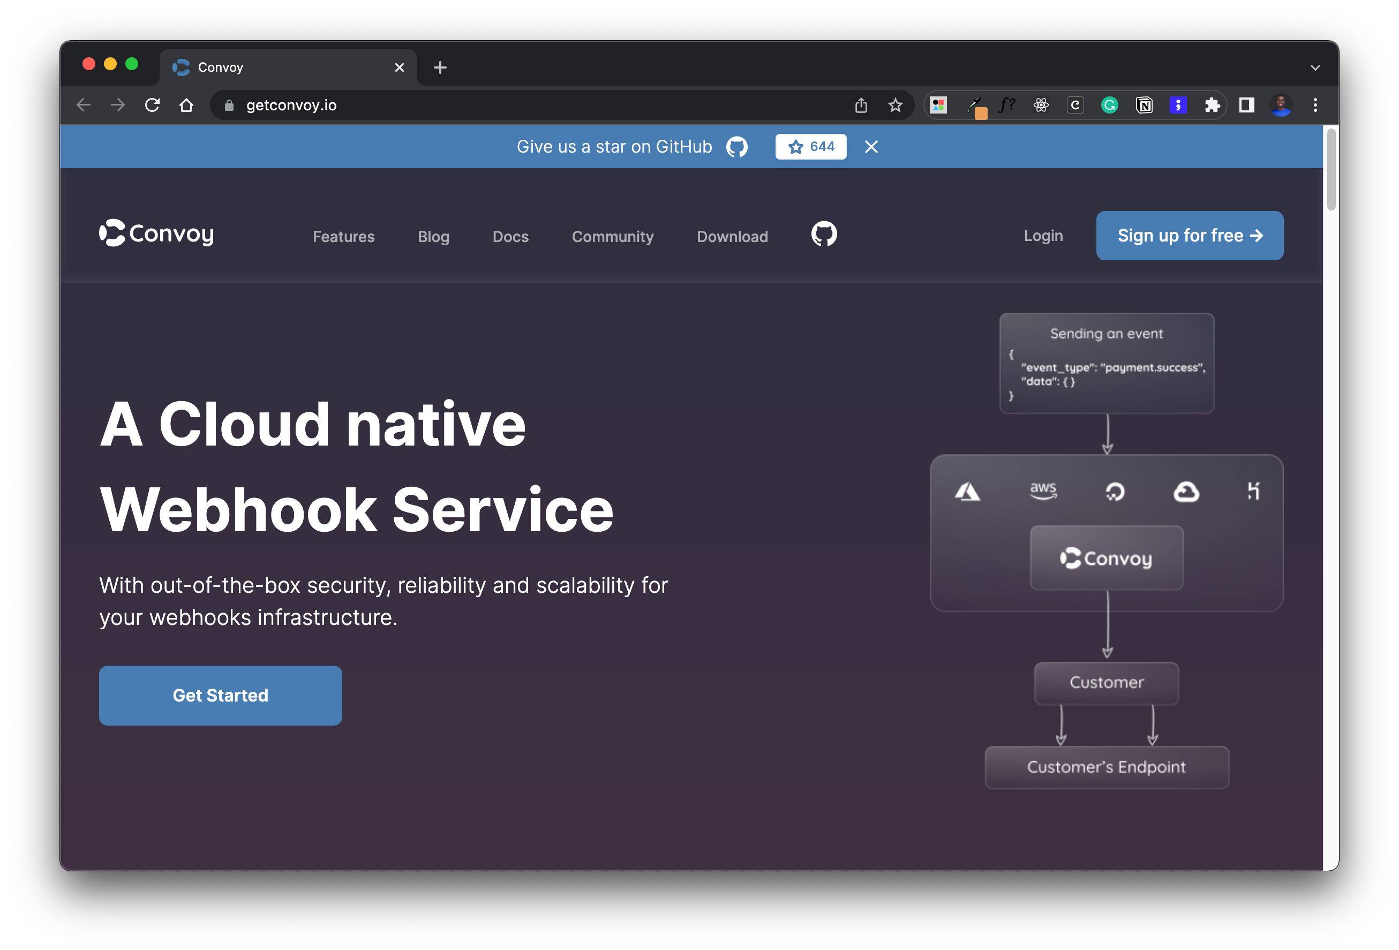Click the React DevTools extension icon
The height and width of the screenshot is (950, 1399).
tap(1041, 105)
